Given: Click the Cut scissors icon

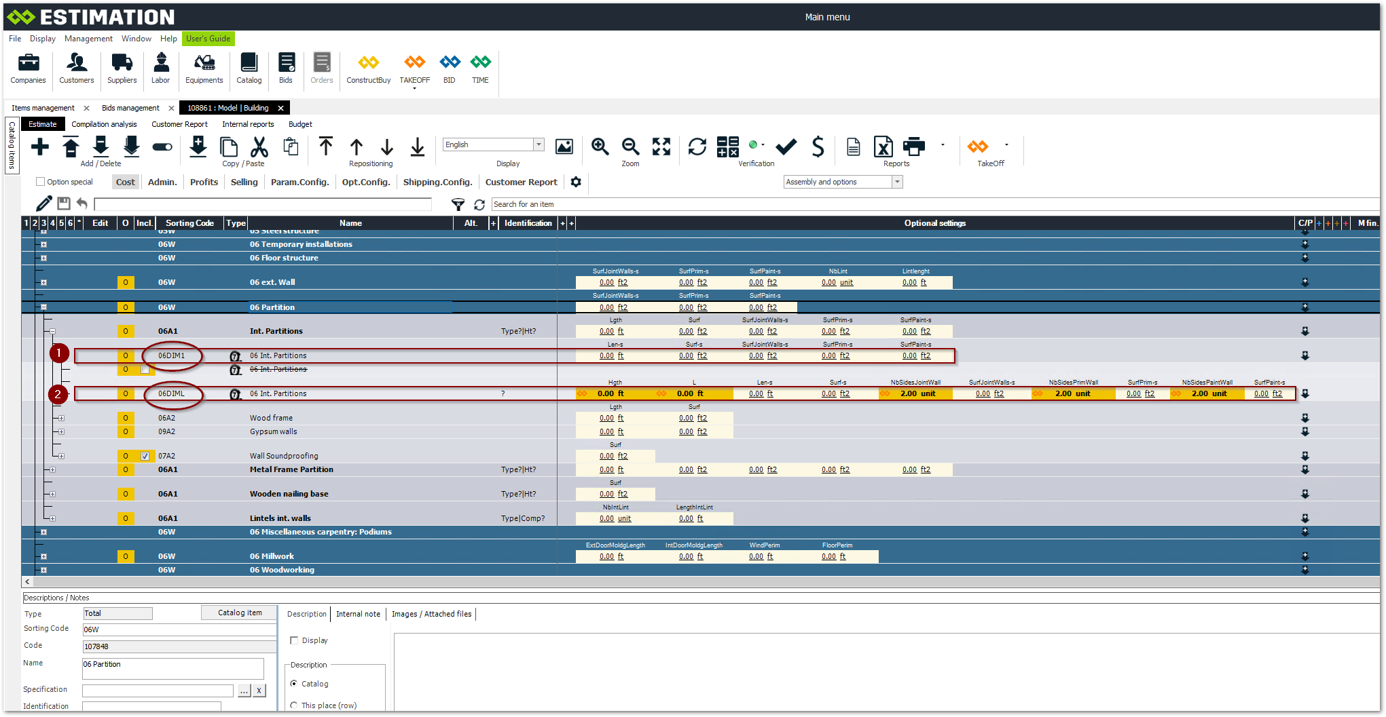Looking at the screenshot, I should 259,147.
